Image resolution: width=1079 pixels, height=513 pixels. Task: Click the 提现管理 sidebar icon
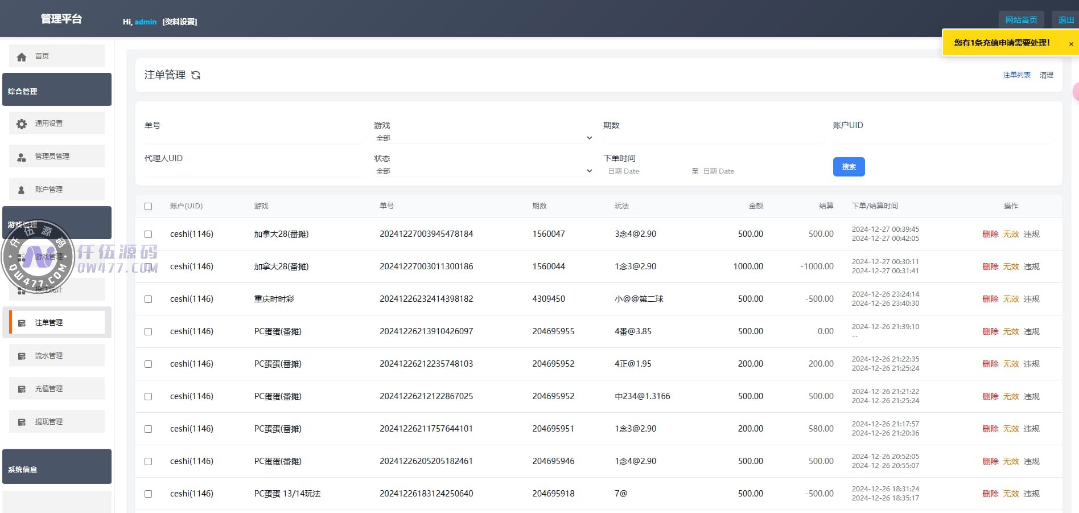pos(22,422)
